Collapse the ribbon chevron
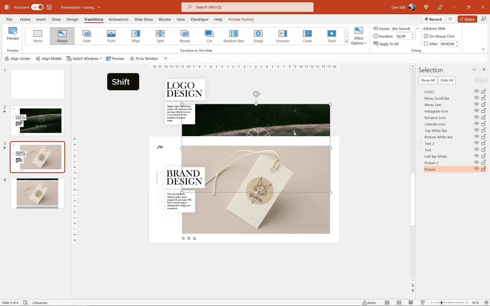 [483, 49]
